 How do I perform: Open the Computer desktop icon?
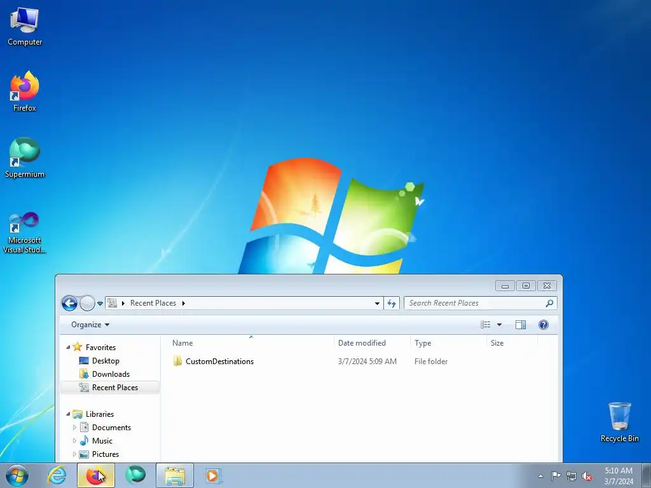pyautogui.click(x=25, y=27)
